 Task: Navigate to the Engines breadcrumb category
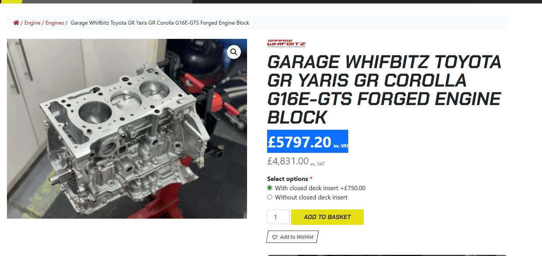click(55, 23)
